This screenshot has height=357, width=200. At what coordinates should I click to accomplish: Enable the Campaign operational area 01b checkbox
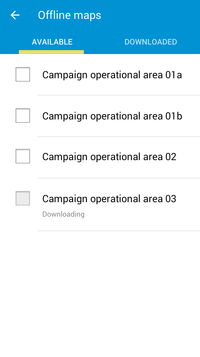22,115
